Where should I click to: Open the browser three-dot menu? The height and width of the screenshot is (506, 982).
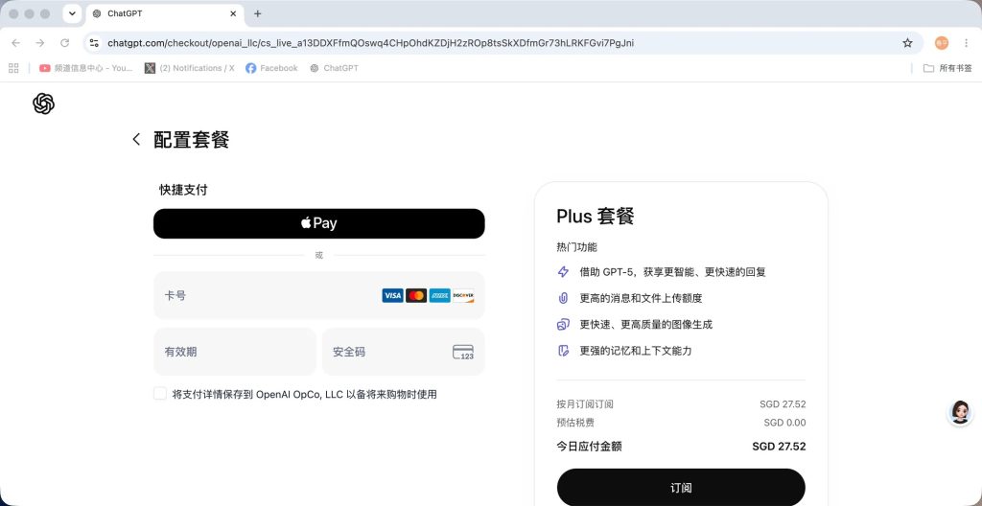pyautogui.click(x=967, y=43)
